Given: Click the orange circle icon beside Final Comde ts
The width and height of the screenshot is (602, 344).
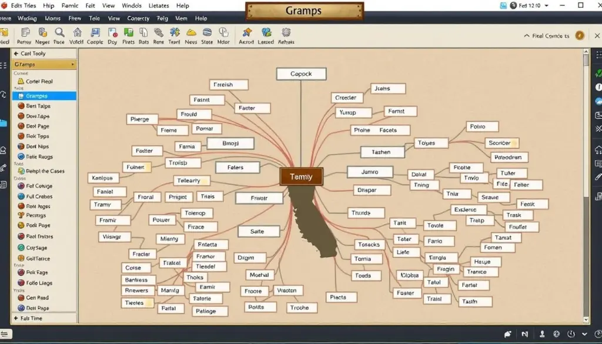Looking at the screenshot, I should coord(580,36).
